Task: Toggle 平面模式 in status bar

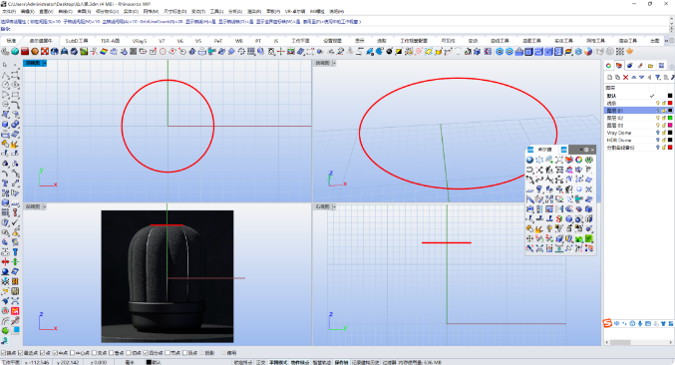Action: click(278, 362)
